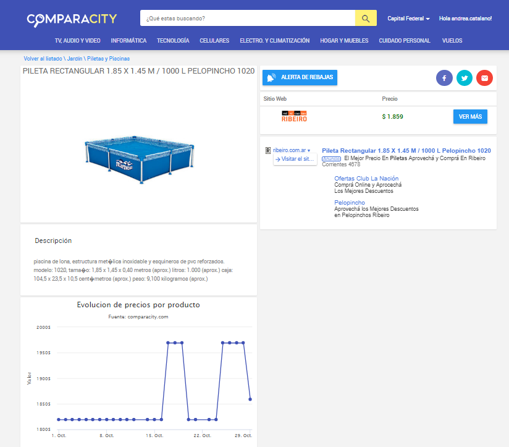Open the Celulares menu
This screenshot has width=509, height=447.
pyautogui.click(x=214, y=41)
